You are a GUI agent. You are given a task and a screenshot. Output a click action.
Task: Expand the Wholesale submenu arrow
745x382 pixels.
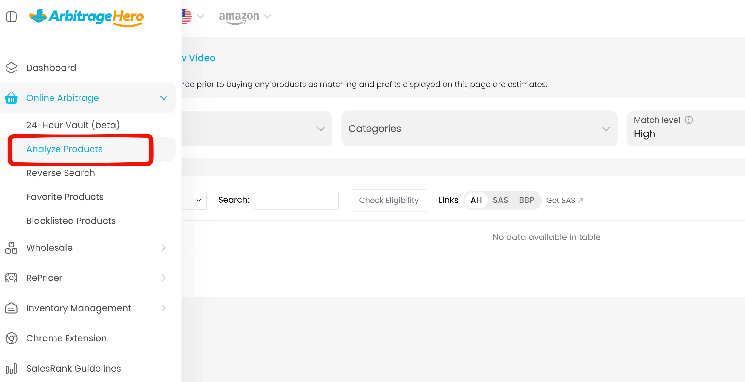pyautogui.click(x=163, y=247)
